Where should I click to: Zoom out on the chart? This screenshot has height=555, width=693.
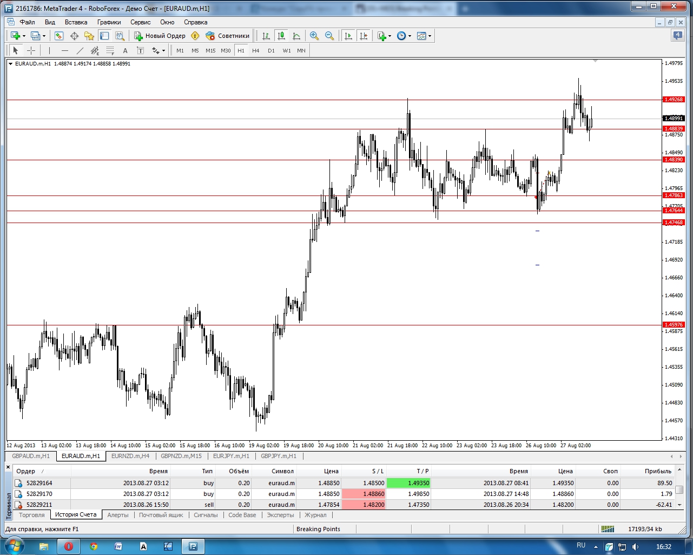(x=329, y=36)
